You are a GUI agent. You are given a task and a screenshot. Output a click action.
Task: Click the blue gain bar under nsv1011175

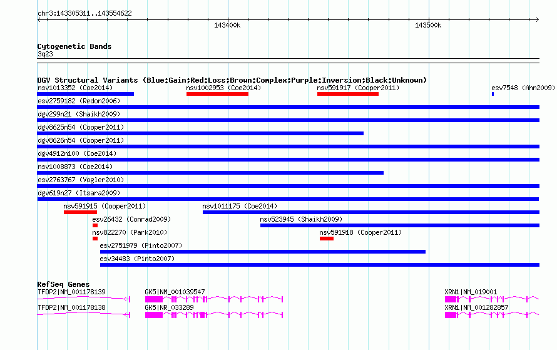click(371, 212)
